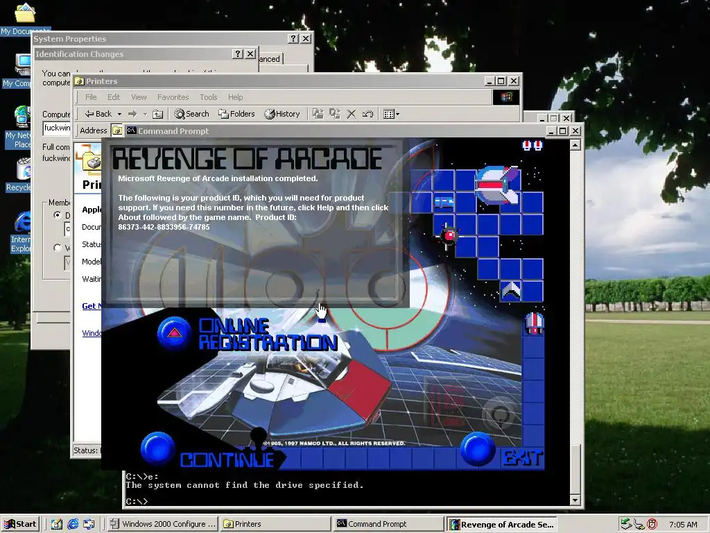Click the Command Prompt title bar icon
710x533 pixels.
click(x=131, y=130)
